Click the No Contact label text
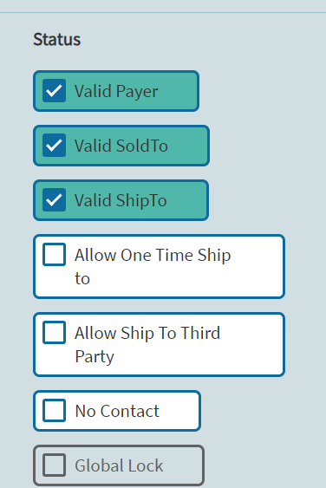This screenshot has height=488, width=326. coord(117,411)
